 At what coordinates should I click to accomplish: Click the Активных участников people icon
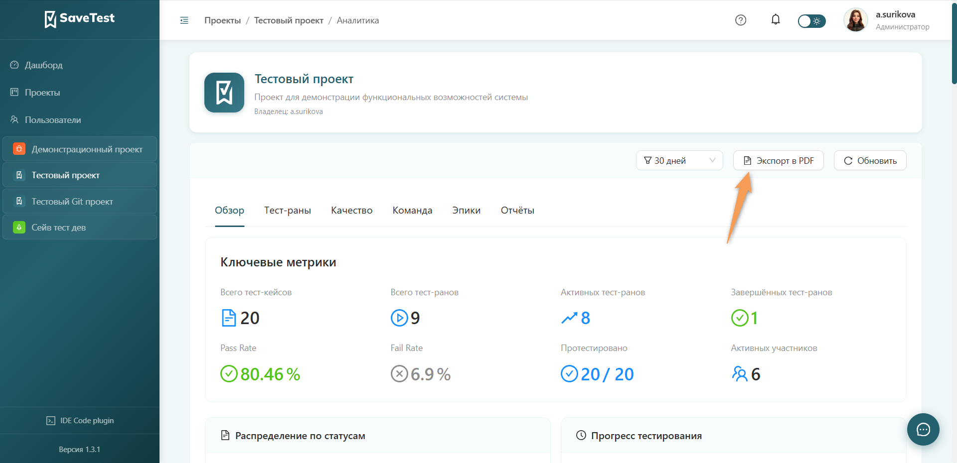(x=740, y=373)
